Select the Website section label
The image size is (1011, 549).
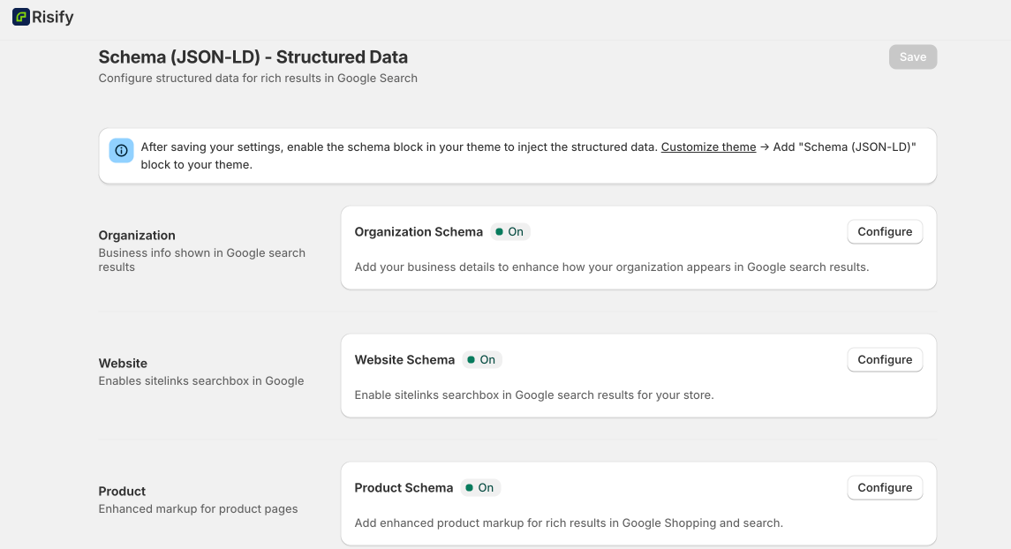tap(123, 364)
